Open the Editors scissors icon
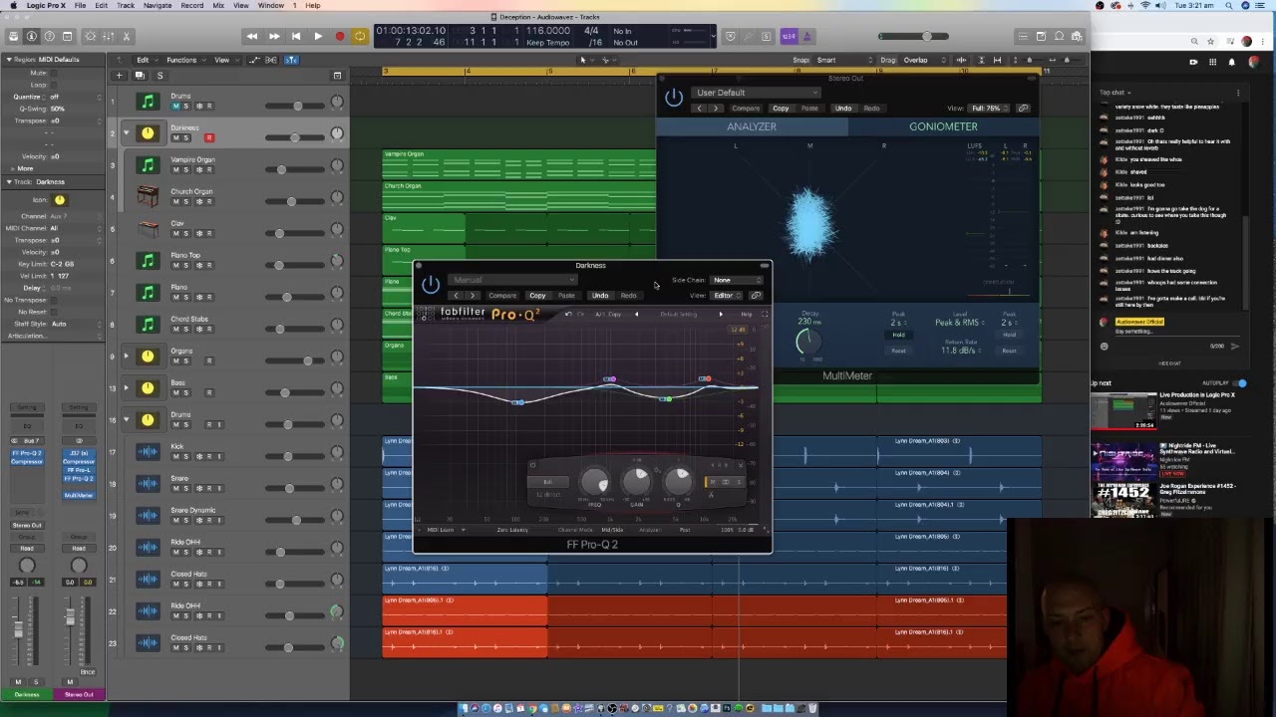Viewport: 1276px width, 717px height. (x=127, y=36)
